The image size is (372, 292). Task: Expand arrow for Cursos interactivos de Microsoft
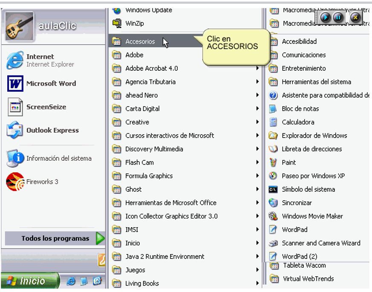point(257,136)
